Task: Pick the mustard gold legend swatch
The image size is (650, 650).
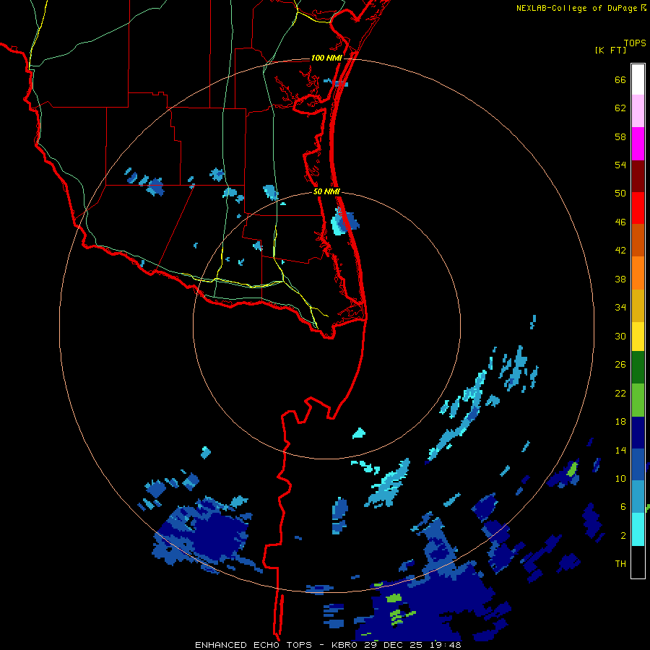Action: tap(638, 305)
